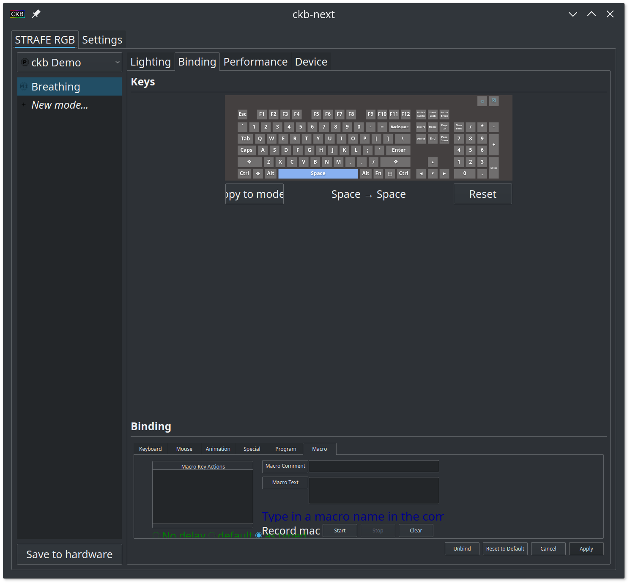The image size is (630, 584).
Task: Click the Macro Text button
Action: tap(285, 483)
